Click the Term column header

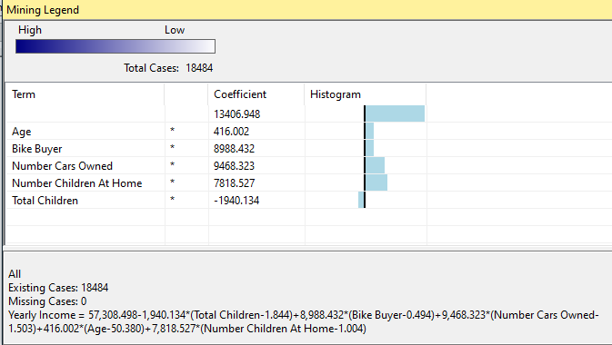[x=85, y=94]
